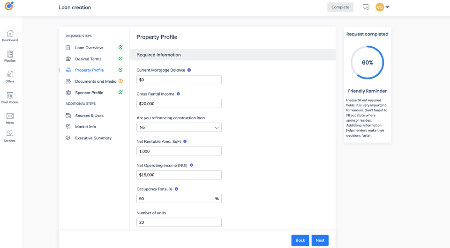450x248 pixels.
Task: Open Deal Rooms in the sidebar
Action: (10, 98)
